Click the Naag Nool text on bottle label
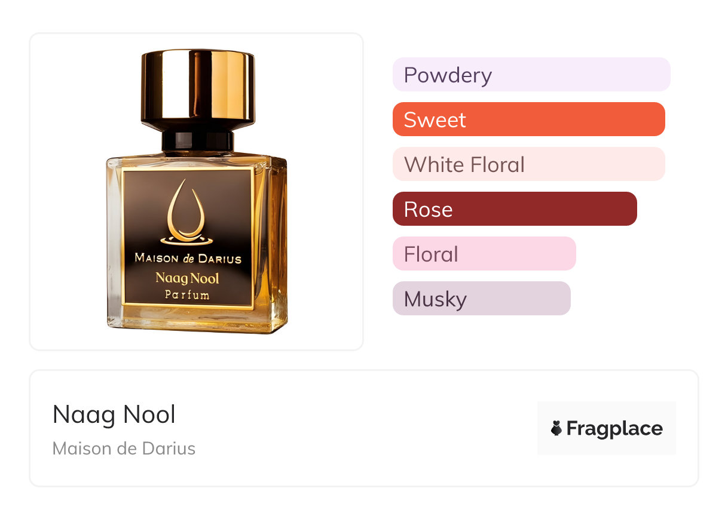728x516 pixels. coord(188,278)
